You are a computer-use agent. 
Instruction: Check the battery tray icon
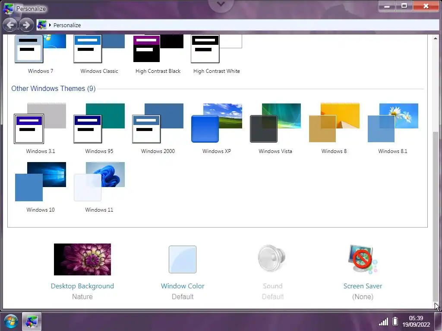point(395,321)
